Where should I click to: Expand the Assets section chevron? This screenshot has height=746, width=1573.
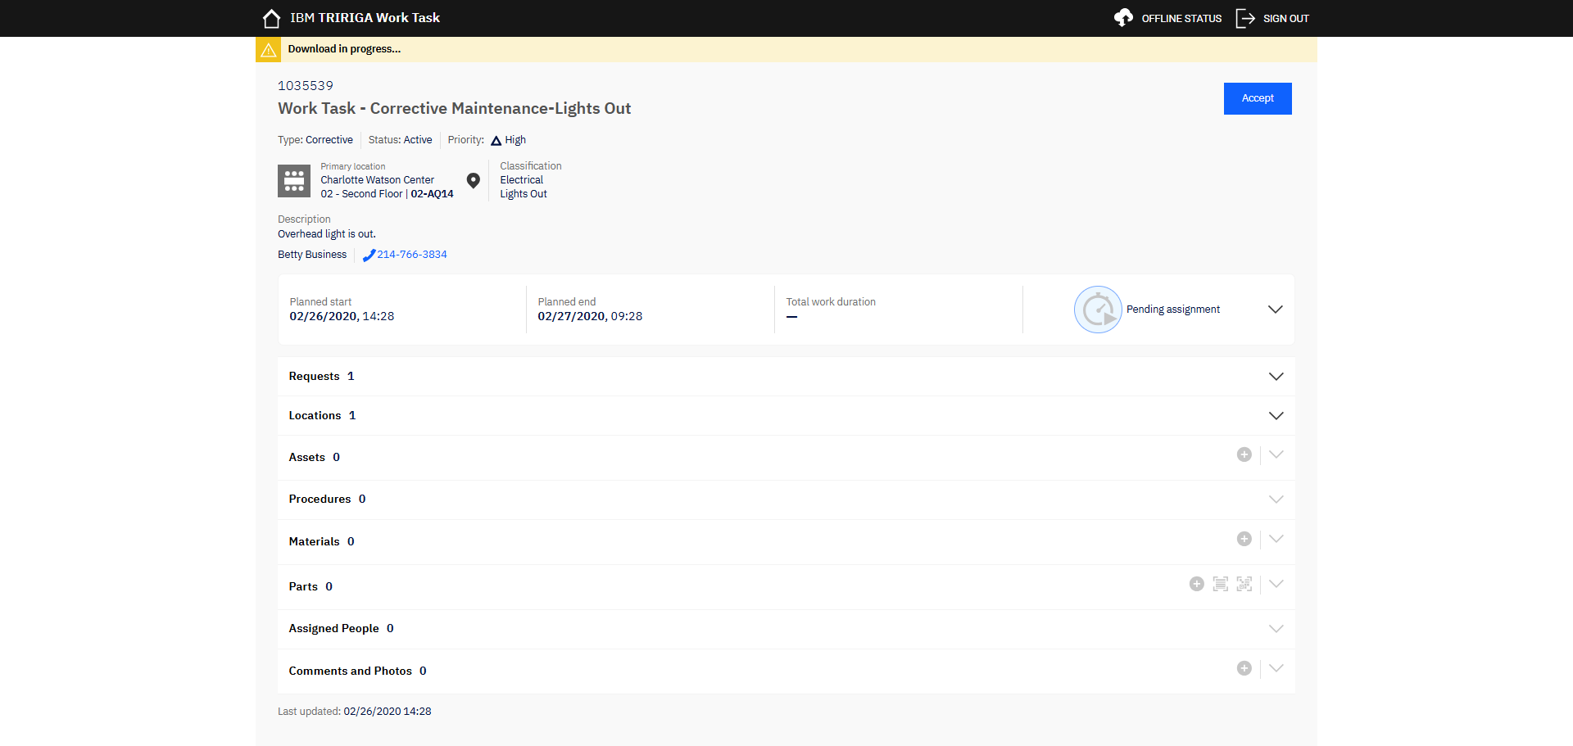point(1276,454)
